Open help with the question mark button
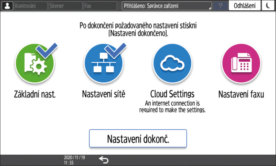276x166 pixels. (x=220, y=6)
